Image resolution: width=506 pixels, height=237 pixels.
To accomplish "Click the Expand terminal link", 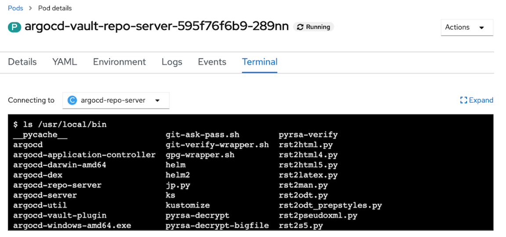I will tap(481, 101).
